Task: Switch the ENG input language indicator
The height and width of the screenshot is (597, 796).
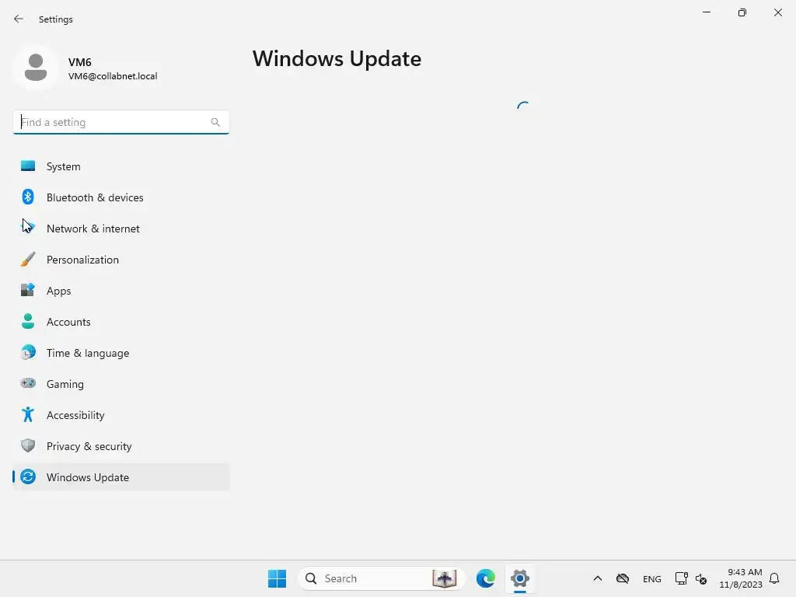Action: [652, 578]
